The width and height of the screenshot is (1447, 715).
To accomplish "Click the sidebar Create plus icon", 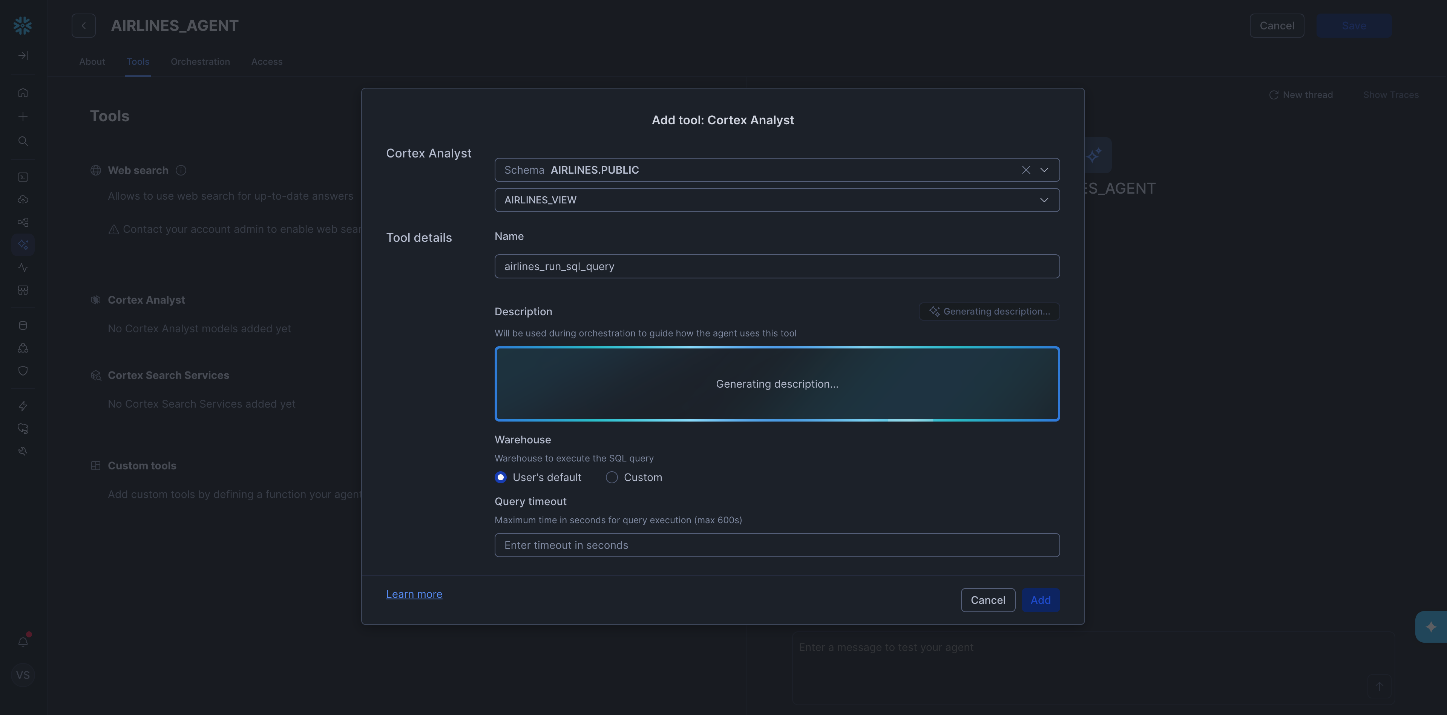I will (x=23, y=117).
